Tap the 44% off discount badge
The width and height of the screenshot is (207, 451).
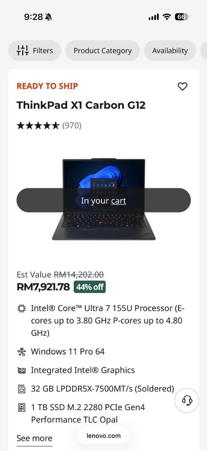pos(90,287)
